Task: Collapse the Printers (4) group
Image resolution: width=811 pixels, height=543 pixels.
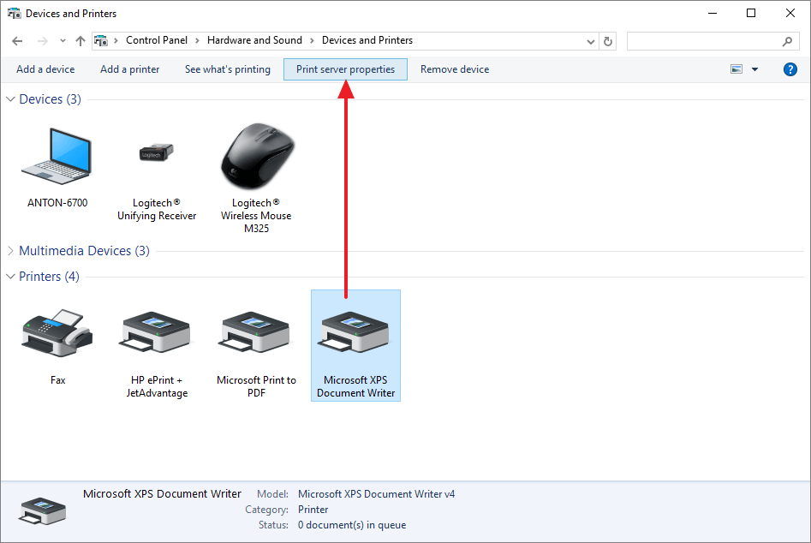Action: tap(10, 277)
